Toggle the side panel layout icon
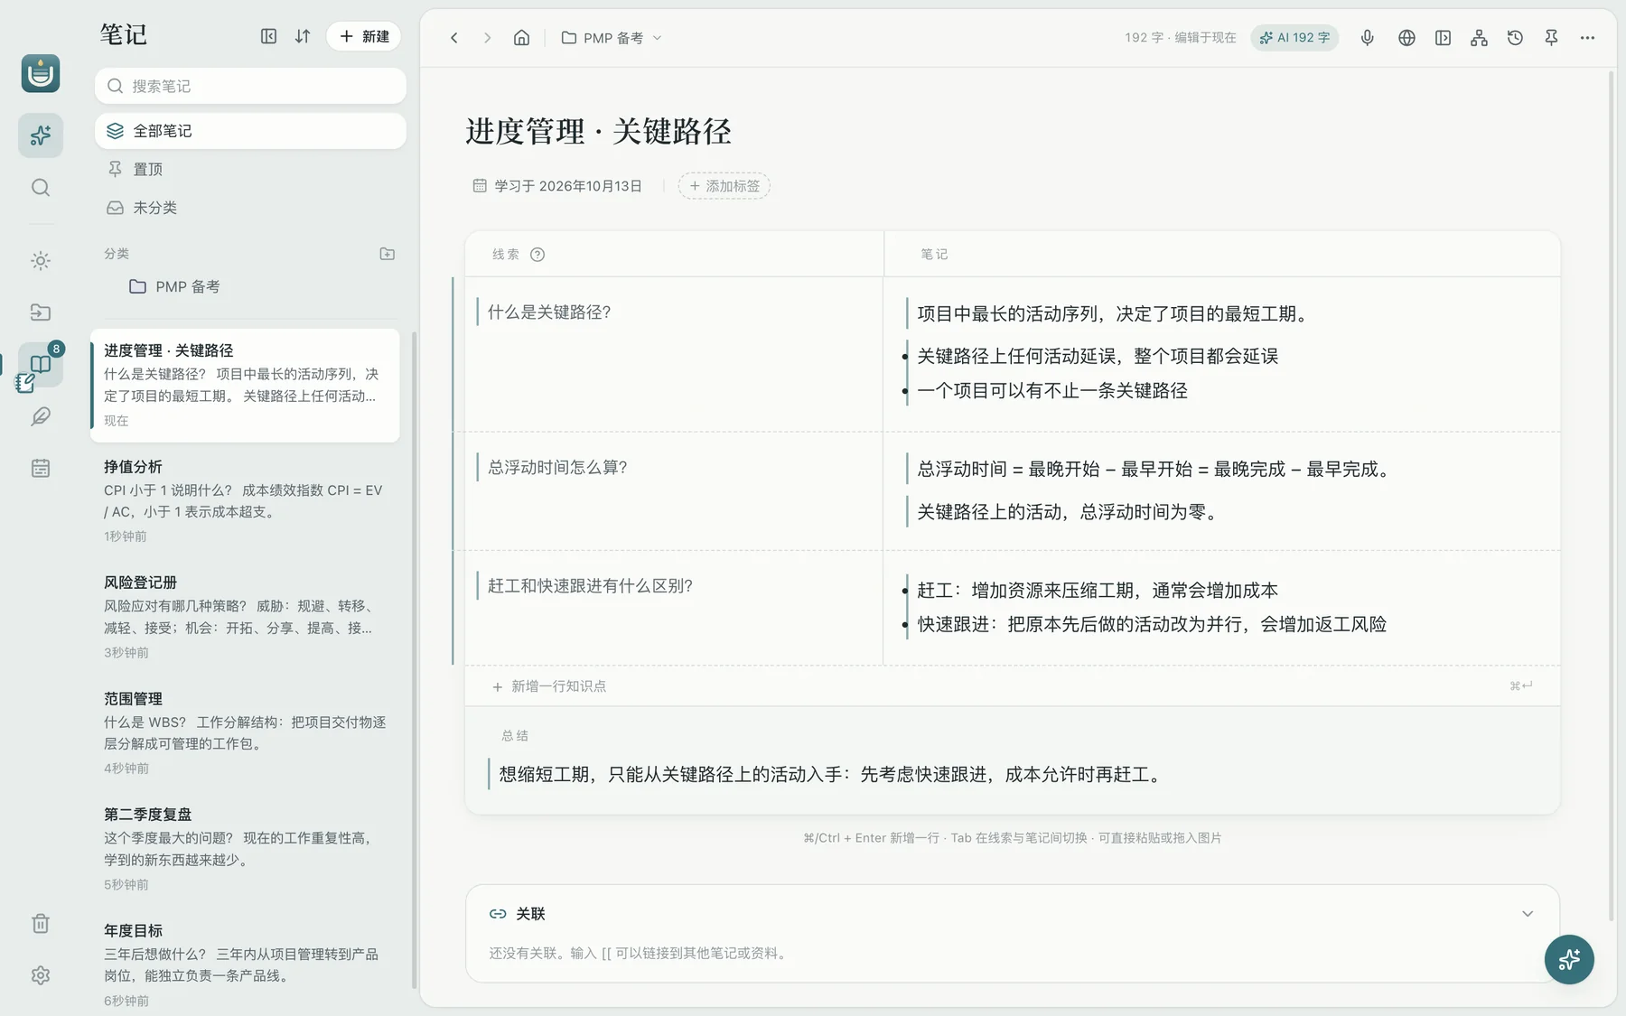Screen dimensions: 1626x1016 [x=1443, y=38]
